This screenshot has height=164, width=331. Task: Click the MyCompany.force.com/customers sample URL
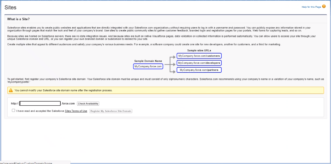(x=199, y=56)
